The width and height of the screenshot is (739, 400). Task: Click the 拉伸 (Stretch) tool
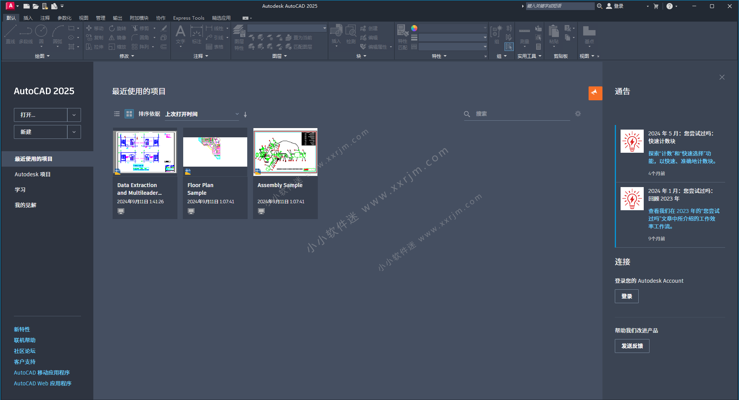click(95, 47)
